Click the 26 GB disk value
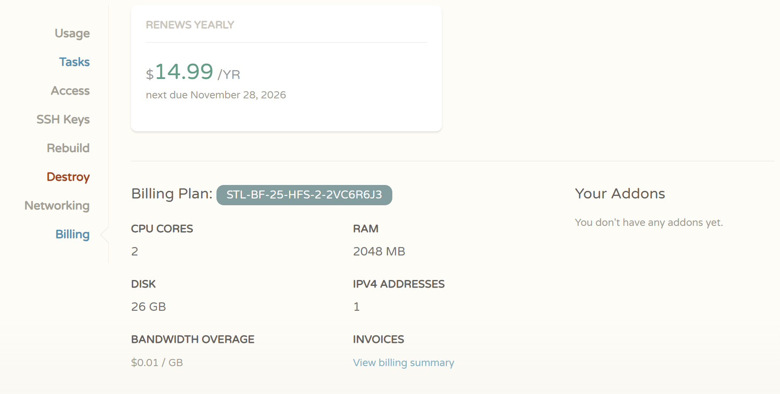The width and height of the screenshot is (780, 394). coord(148,307)
